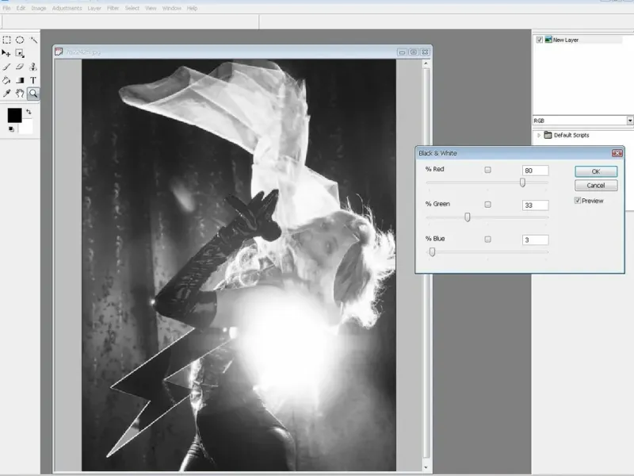This screenshot has height=476, width=634.
Task: Click OK in Black & White dialog
Action: pyautogui.click(x=596, y=171)
